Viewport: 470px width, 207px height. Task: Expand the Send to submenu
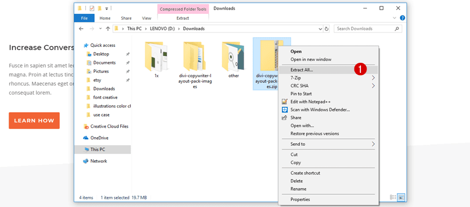[328, 144]
